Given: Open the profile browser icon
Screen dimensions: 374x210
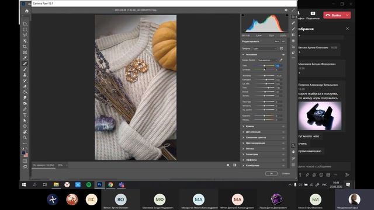Looking at the screenshot, I should pos(282,48).
